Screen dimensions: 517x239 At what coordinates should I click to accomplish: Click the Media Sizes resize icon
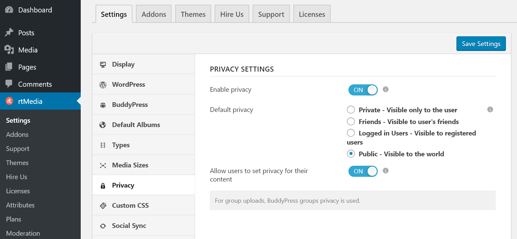(x=103, y=165)
